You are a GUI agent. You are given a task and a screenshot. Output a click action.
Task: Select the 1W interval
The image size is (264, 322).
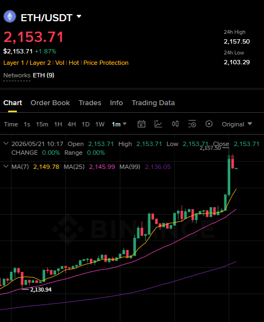[100, 124]
